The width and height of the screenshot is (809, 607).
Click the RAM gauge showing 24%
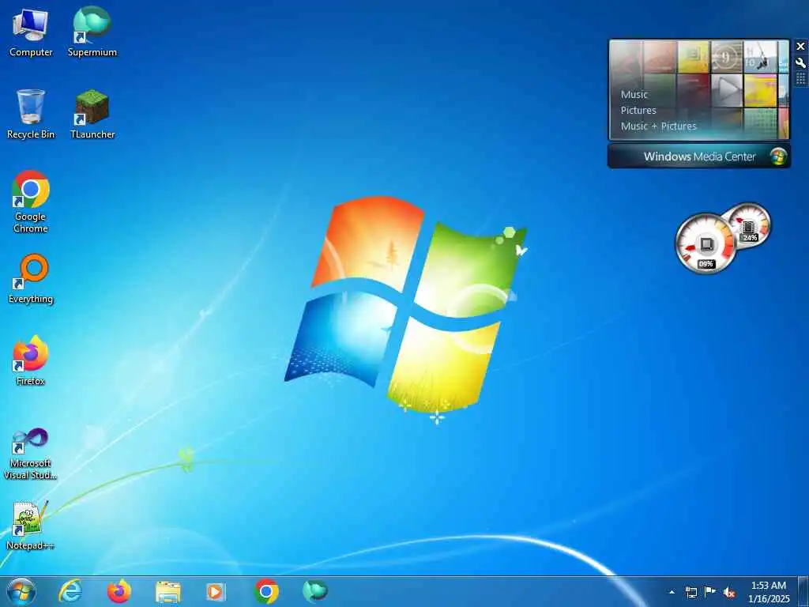click(750, 225)
